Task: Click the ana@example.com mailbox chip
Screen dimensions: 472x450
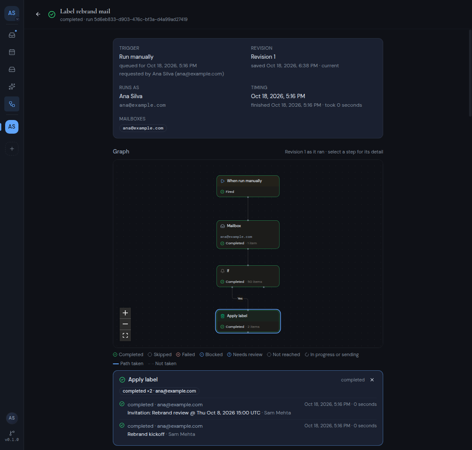Action: click(143, 128)
